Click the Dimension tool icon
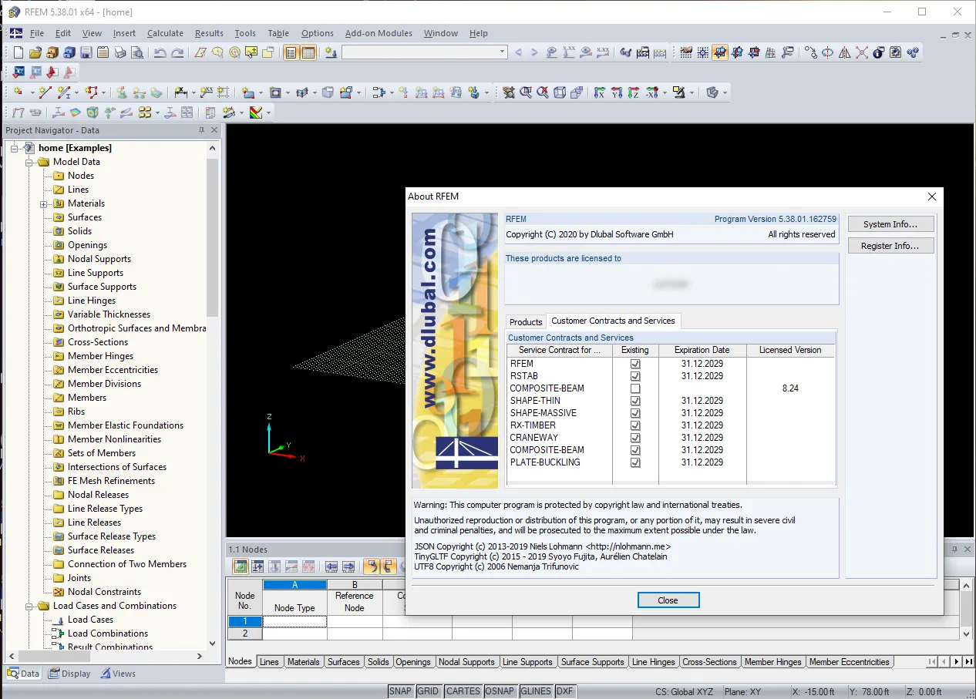Viewport: 976px width, 699px height. pyautogui.click(x=180, y=92)
